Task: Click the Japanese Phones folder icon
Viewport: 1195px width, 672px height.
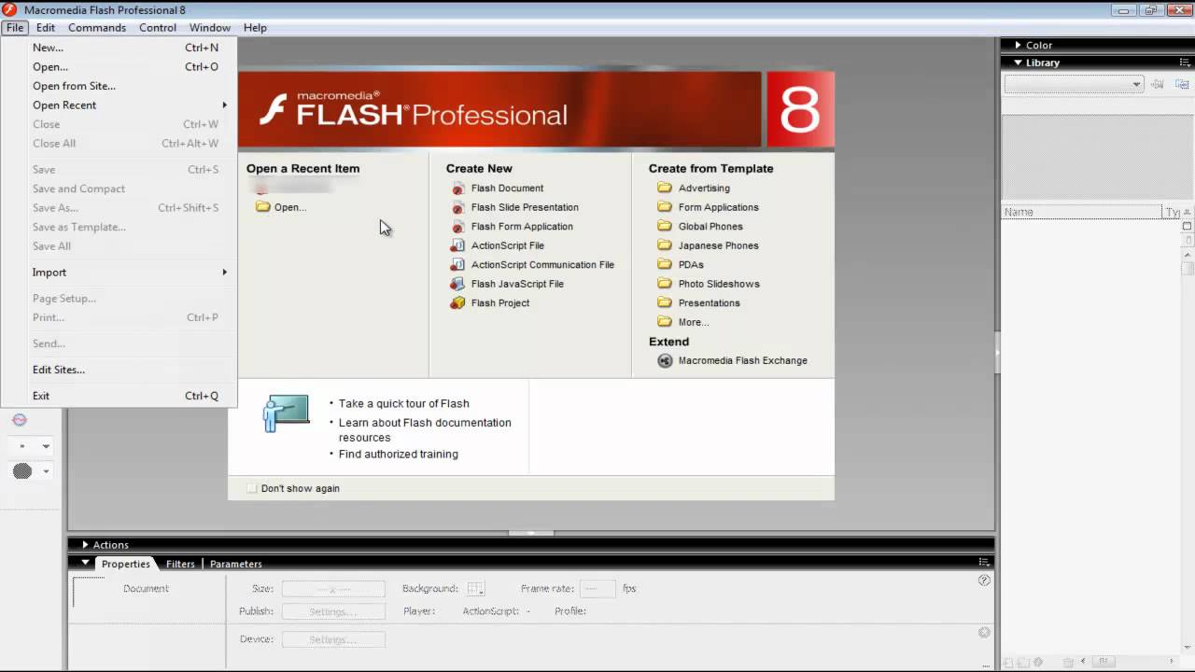Action: [x=665, y=245]
